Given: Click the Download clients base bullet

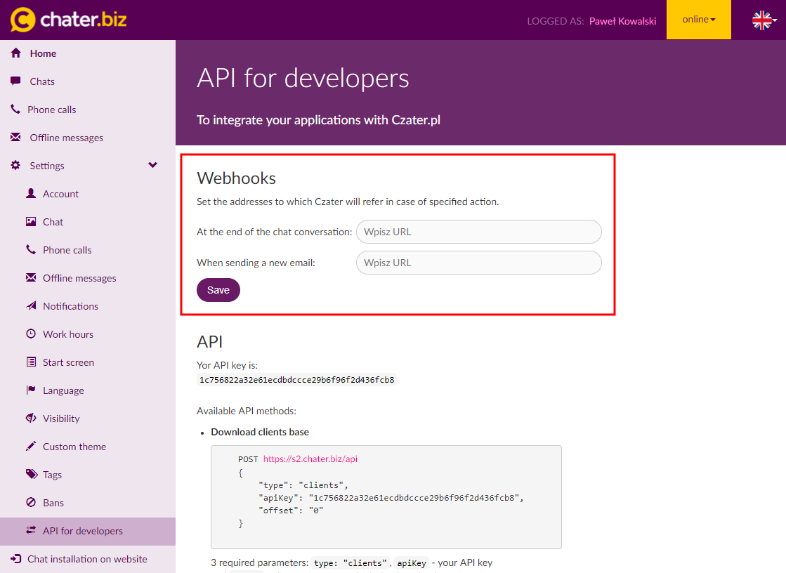Looking at the screenshot, I should (260, 432).
